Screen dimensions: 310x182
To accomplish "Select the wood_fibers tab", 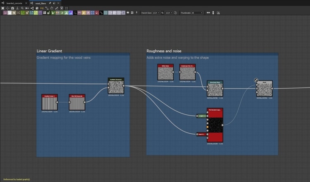I will pos(41,3).
